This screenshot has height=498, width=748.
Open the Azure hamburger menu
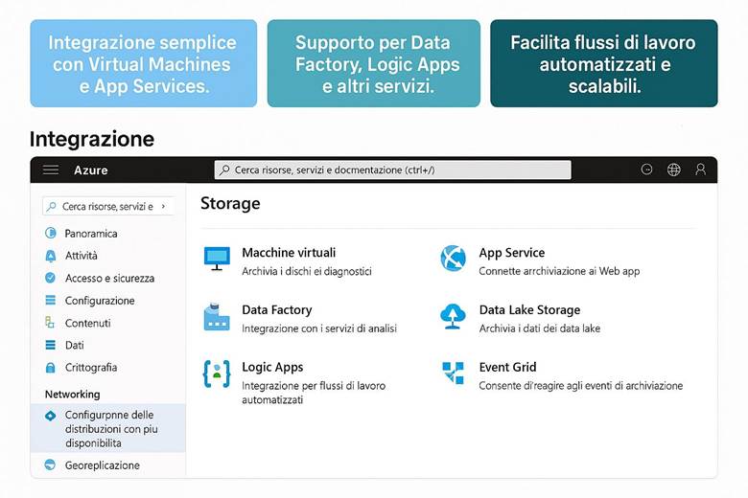coord(51,170)
